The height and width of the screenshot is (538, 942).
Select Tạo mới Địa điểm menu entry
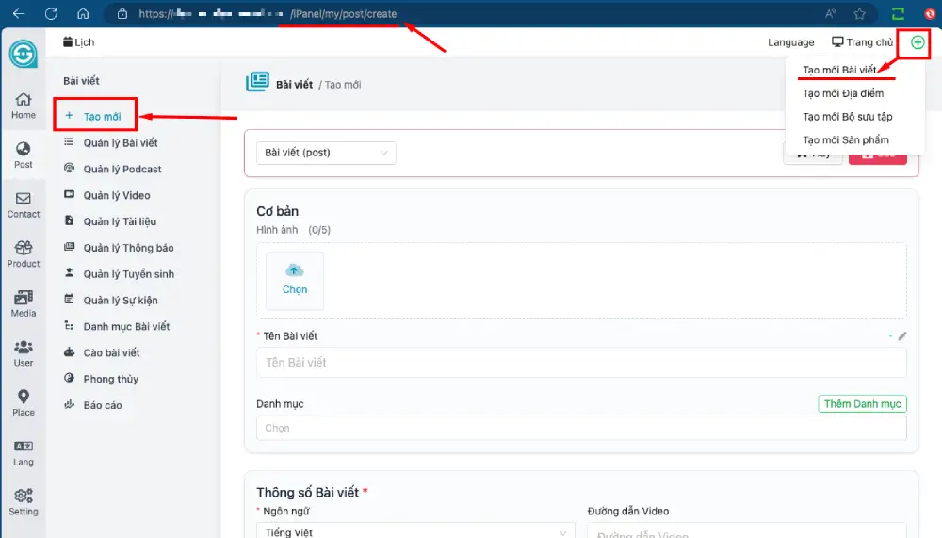842,93
